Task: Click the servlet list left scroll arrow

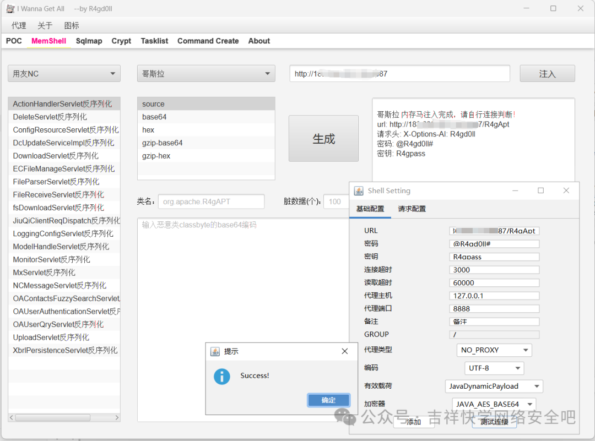Action: [x=12, y=417]
